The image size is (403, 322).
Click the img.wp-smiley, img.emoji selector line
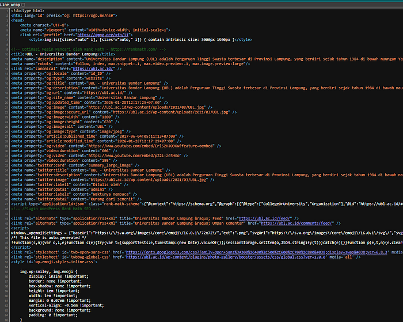pos(48,272)
